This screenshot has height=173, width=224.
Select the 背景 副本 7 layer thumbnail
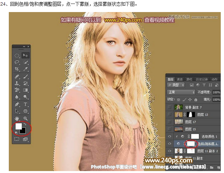(179, 107)
